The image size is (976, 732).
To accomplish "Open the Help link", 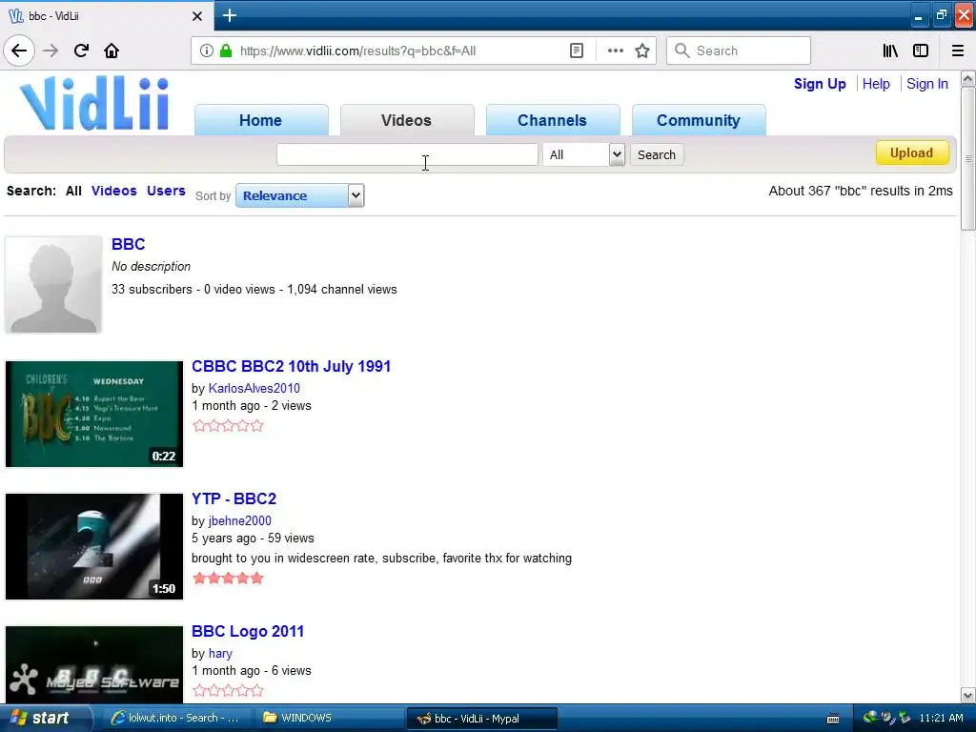I will tap(876, 84).
